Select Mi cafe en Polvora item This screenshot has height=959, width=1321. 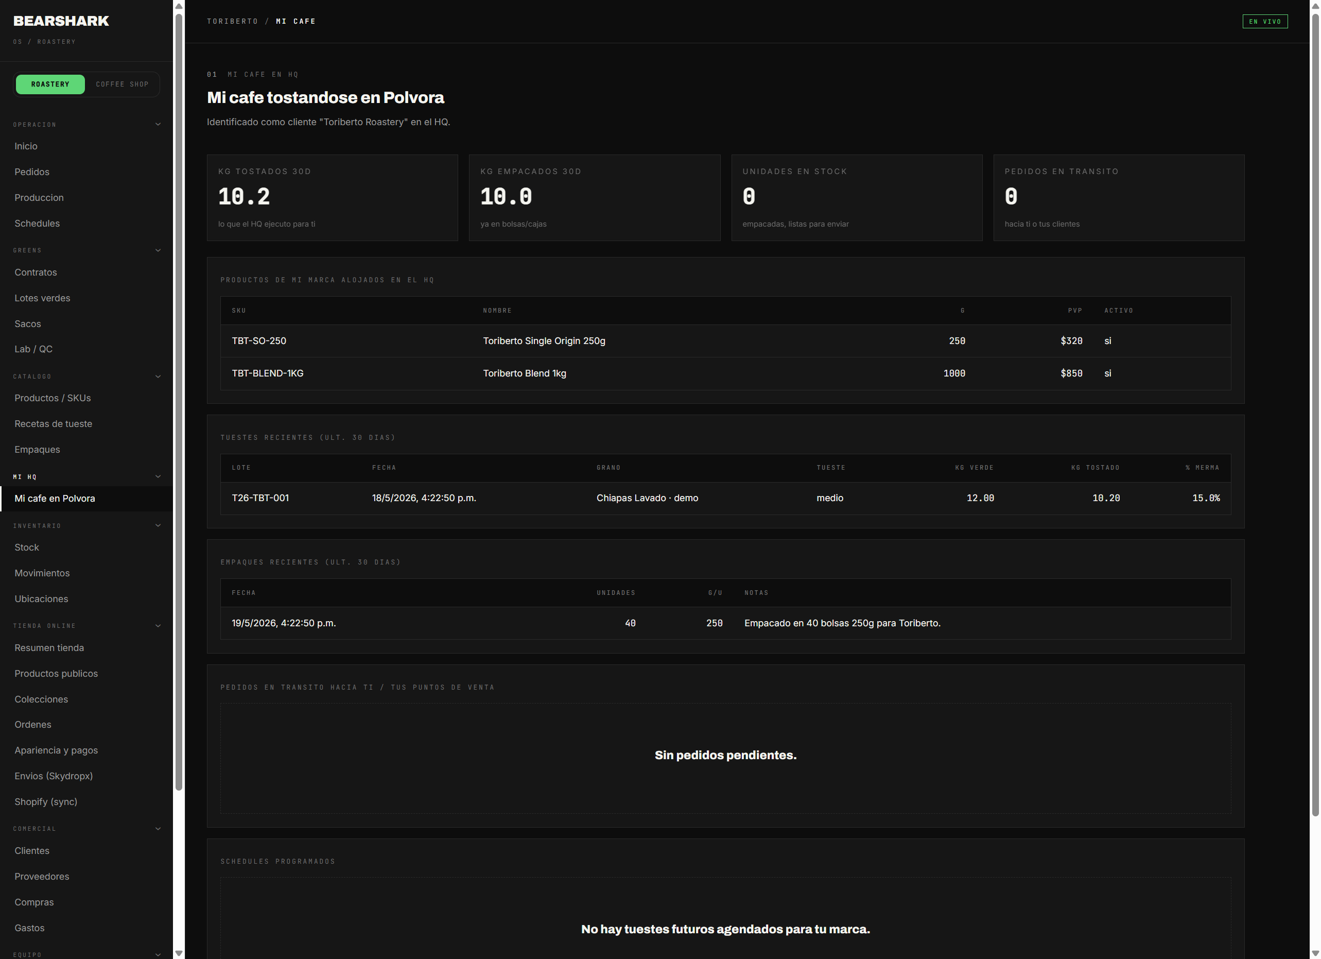pos(86,499)
